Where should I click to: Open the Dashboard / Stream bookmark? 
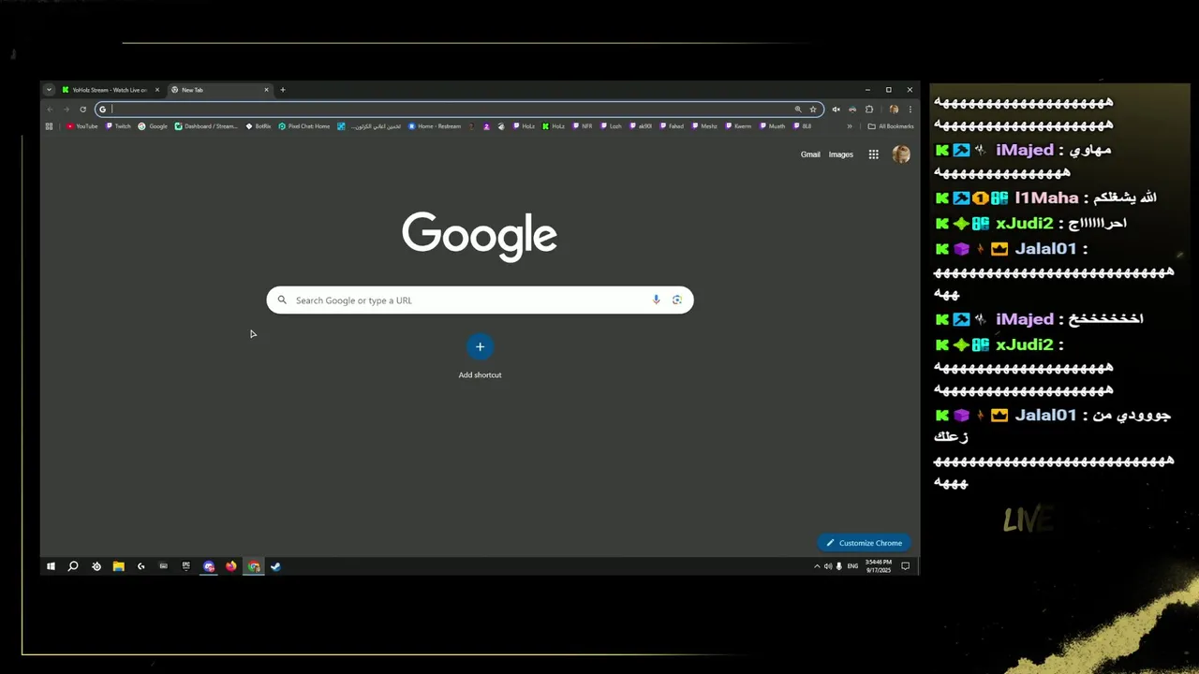(206, 126)
